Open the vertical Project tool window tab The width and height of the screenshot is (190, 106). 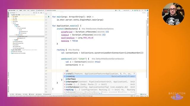point(8,15)
